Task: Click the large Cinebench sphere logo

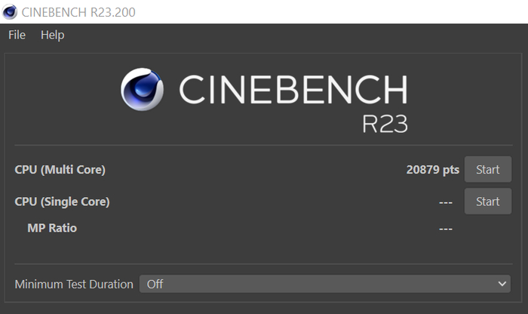Action: [143, 91]
